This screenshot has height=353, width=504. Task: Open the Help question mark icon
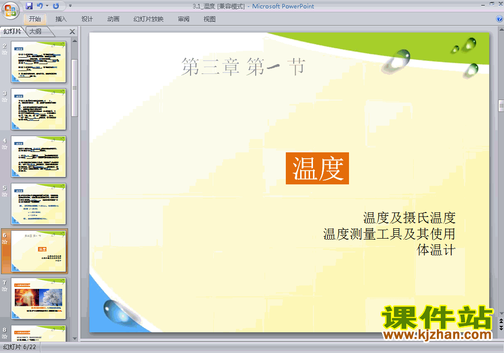pos(500,19)
